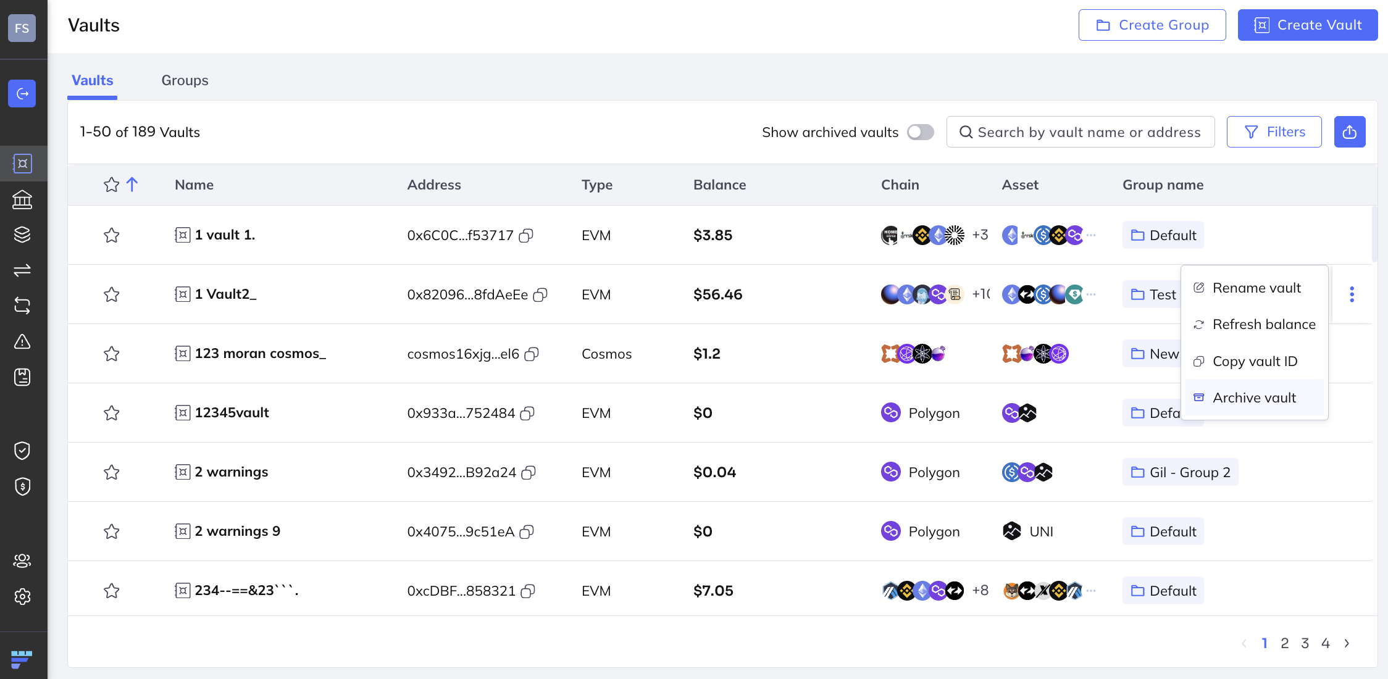
Task: Open vault named 123 moran cosmos_
Action: point(261,354)
